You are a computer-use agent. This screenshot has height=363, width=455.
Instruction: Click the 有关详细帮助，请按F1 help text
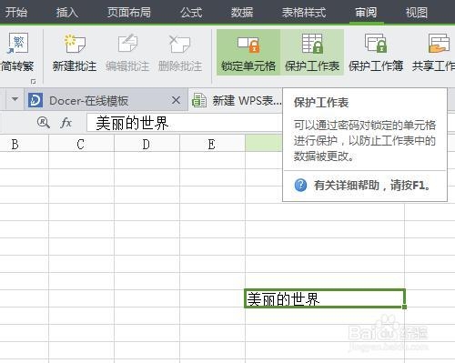tap(372, 185)
